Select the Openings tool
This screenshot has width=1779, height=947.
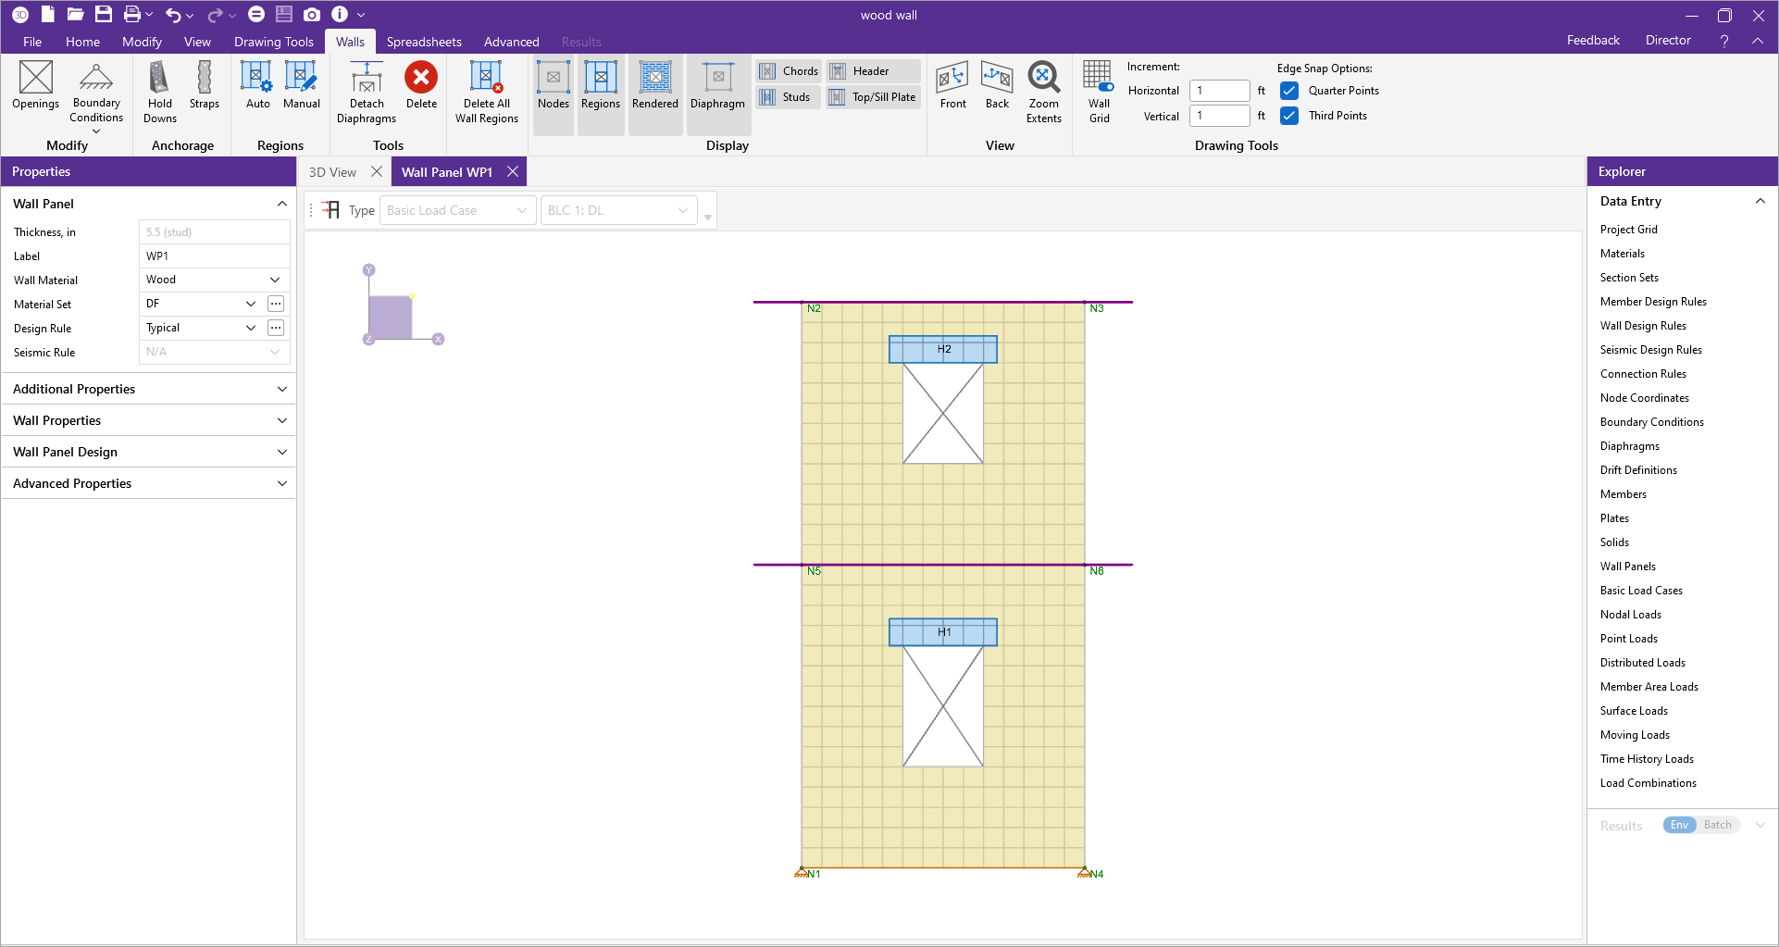36,85
